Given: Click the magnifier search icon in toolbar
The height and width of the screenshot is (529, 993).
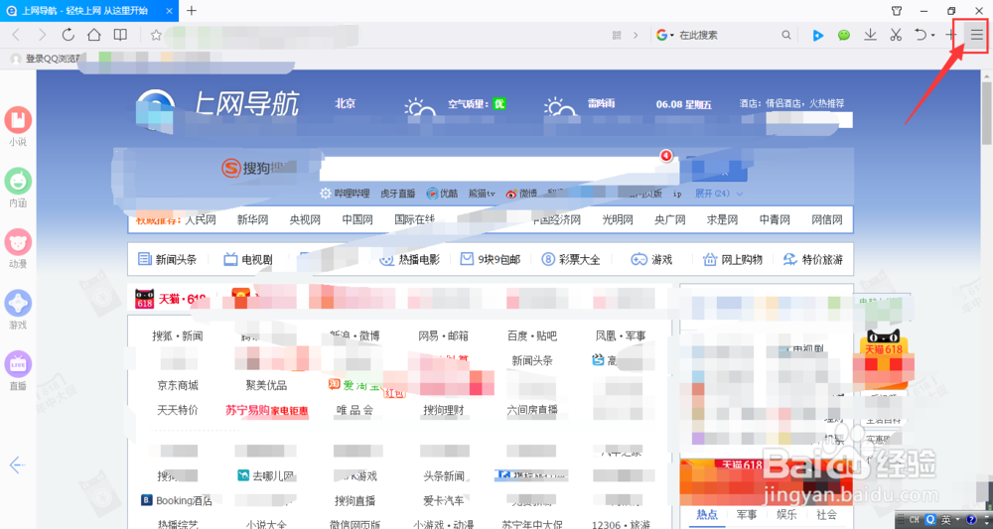Looking at the screenshot, I should pos(785,36).
